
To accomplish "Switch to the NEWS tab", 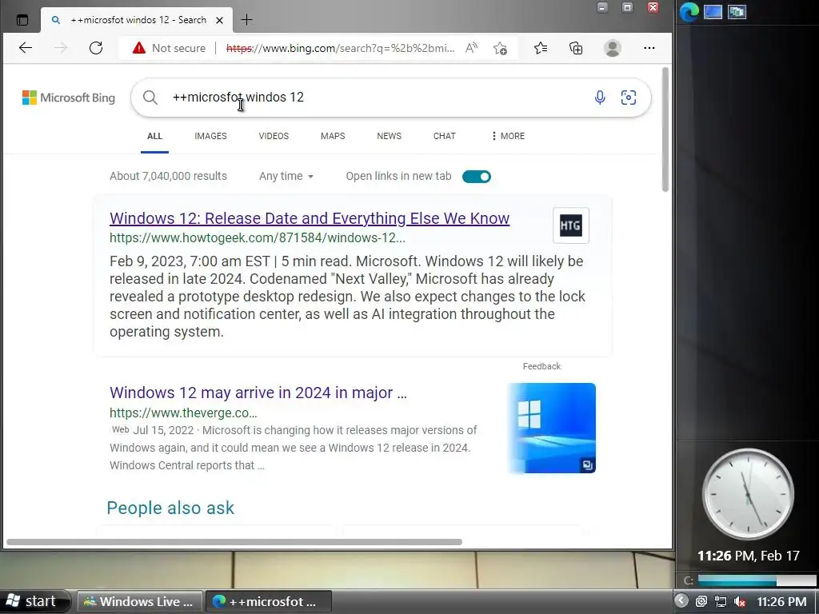I will click(x=390, y=136).
